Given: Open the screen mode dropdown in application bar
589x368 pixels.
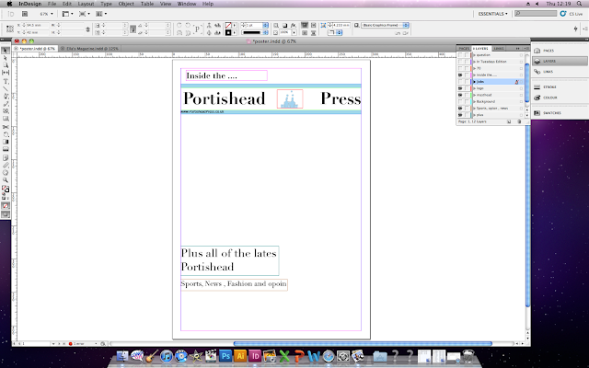Looking at the screenshot, I should [85, 14].
